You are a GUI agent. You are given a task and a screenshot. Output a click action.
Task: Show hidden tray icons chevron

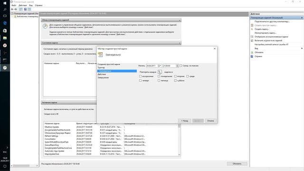click(7, 148)
